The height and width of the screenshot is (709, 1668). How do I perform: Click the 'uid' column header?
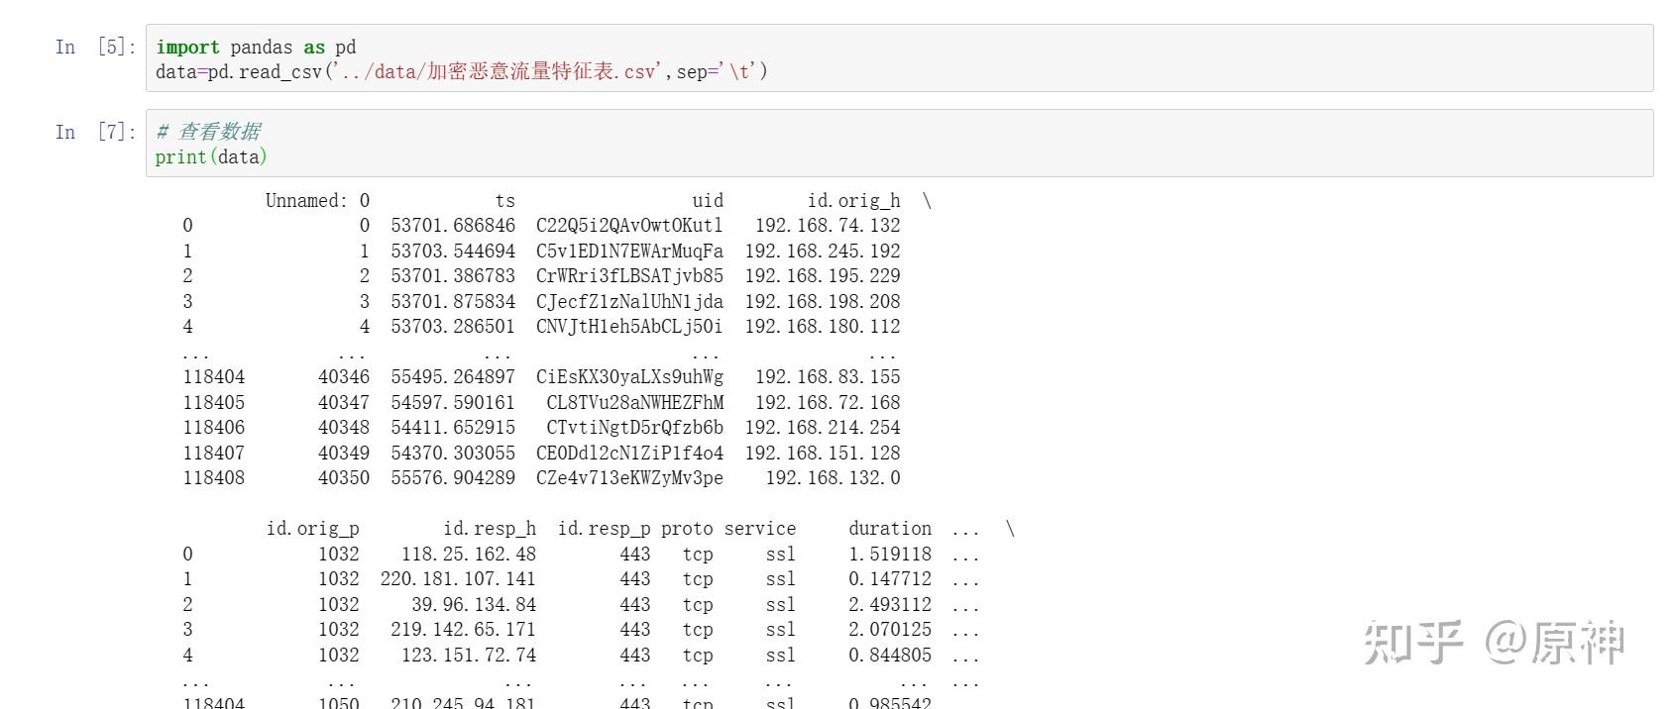(708, 201)
